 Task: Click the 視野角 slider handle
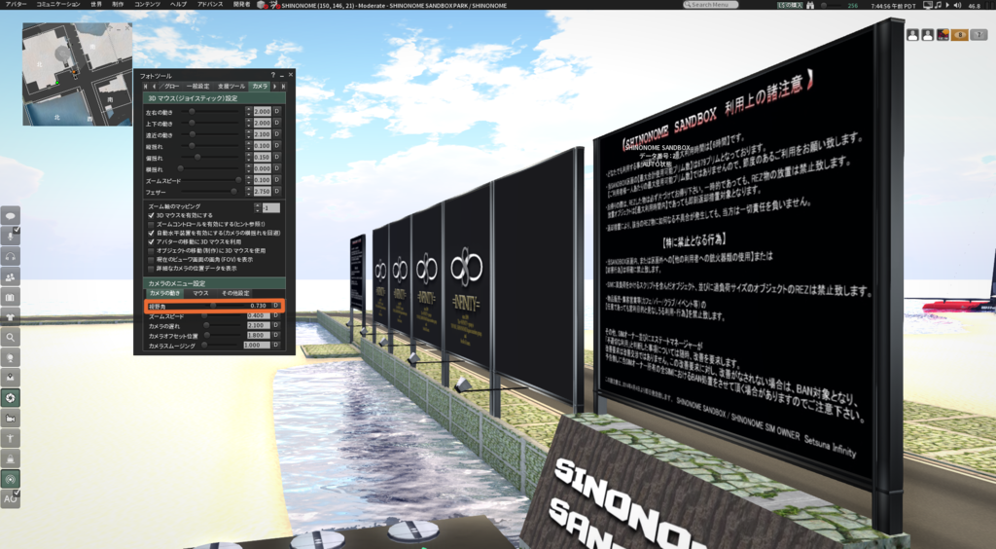click(x=213, y=306)
